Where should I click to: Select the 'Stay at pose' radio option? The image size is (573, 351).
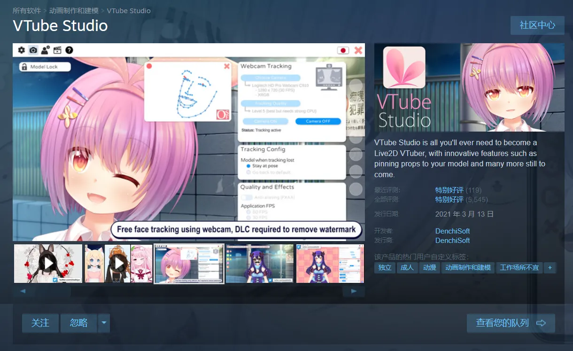click(x=248, y=166)
